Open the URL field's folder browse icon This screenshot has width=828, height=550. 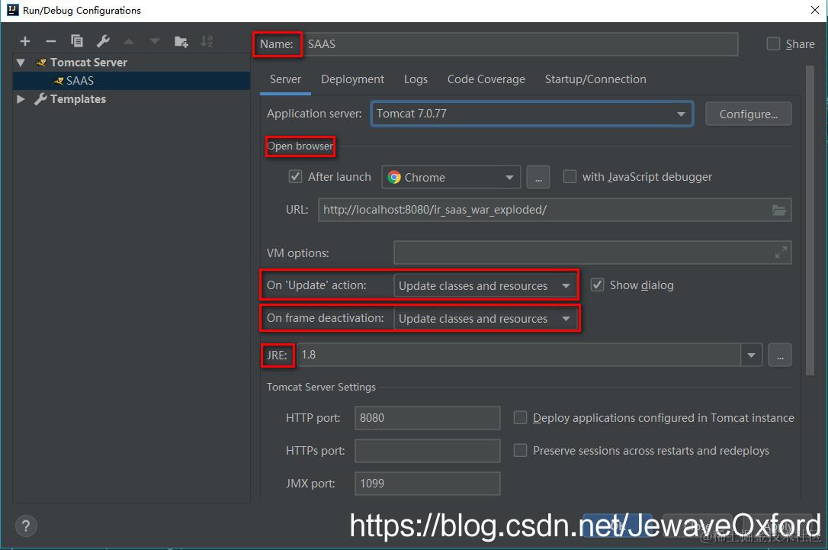[779, 211]
